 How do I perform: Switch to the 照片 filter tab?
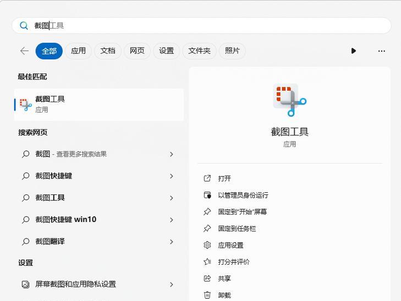pos(232,51)
